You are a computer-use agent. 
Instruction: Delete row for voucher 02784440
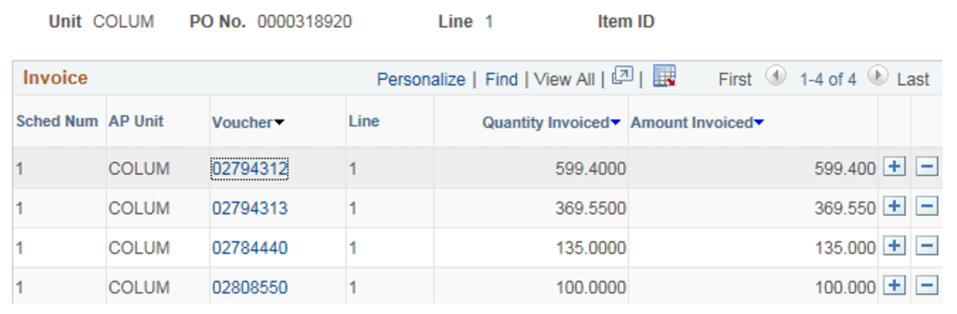pyautogui.click(x=927, y=246)
